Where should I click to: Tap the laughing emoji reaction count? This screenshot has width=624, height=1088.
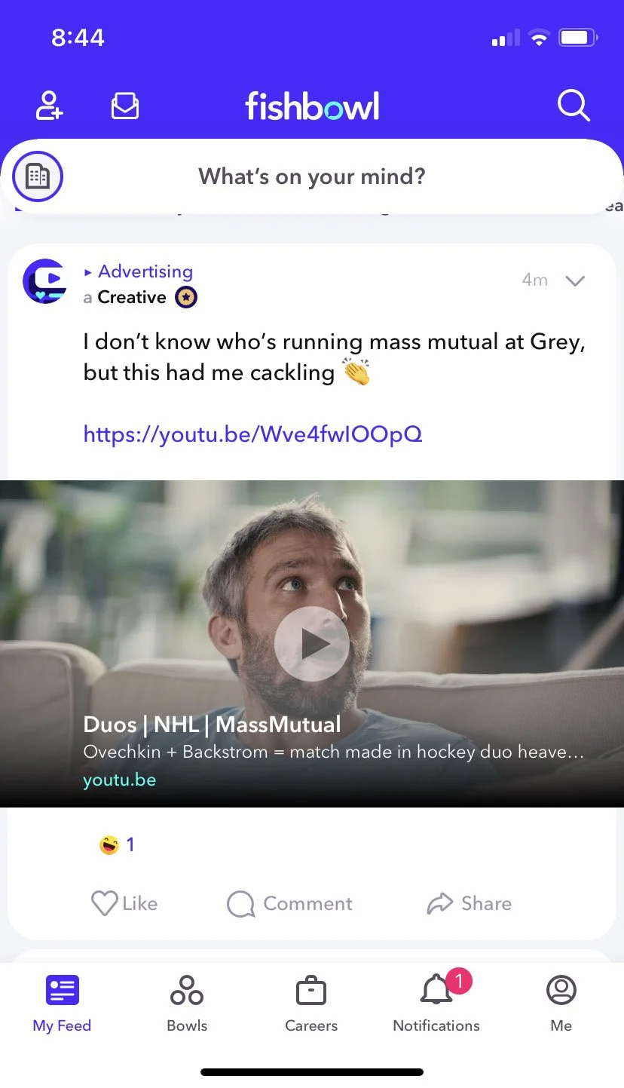[x=117, y=844]
